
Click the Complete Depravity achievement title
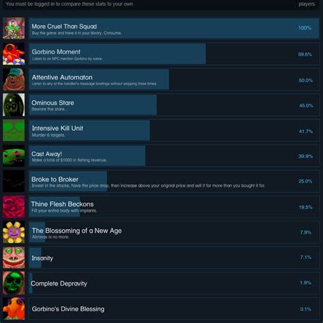[59, 283]
